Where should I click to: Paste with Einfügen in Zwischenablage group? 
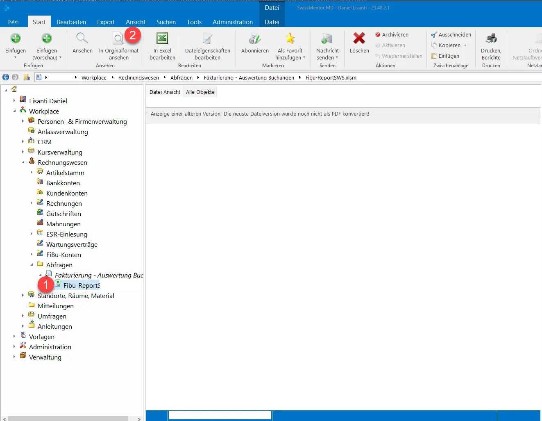445,56
